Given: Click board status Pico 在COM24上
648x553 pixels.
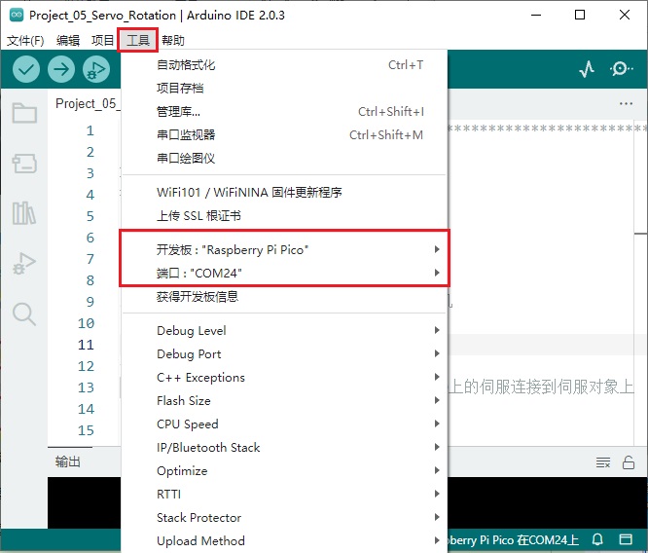Looking at the screenshot, I should click(x=514, y=540).
